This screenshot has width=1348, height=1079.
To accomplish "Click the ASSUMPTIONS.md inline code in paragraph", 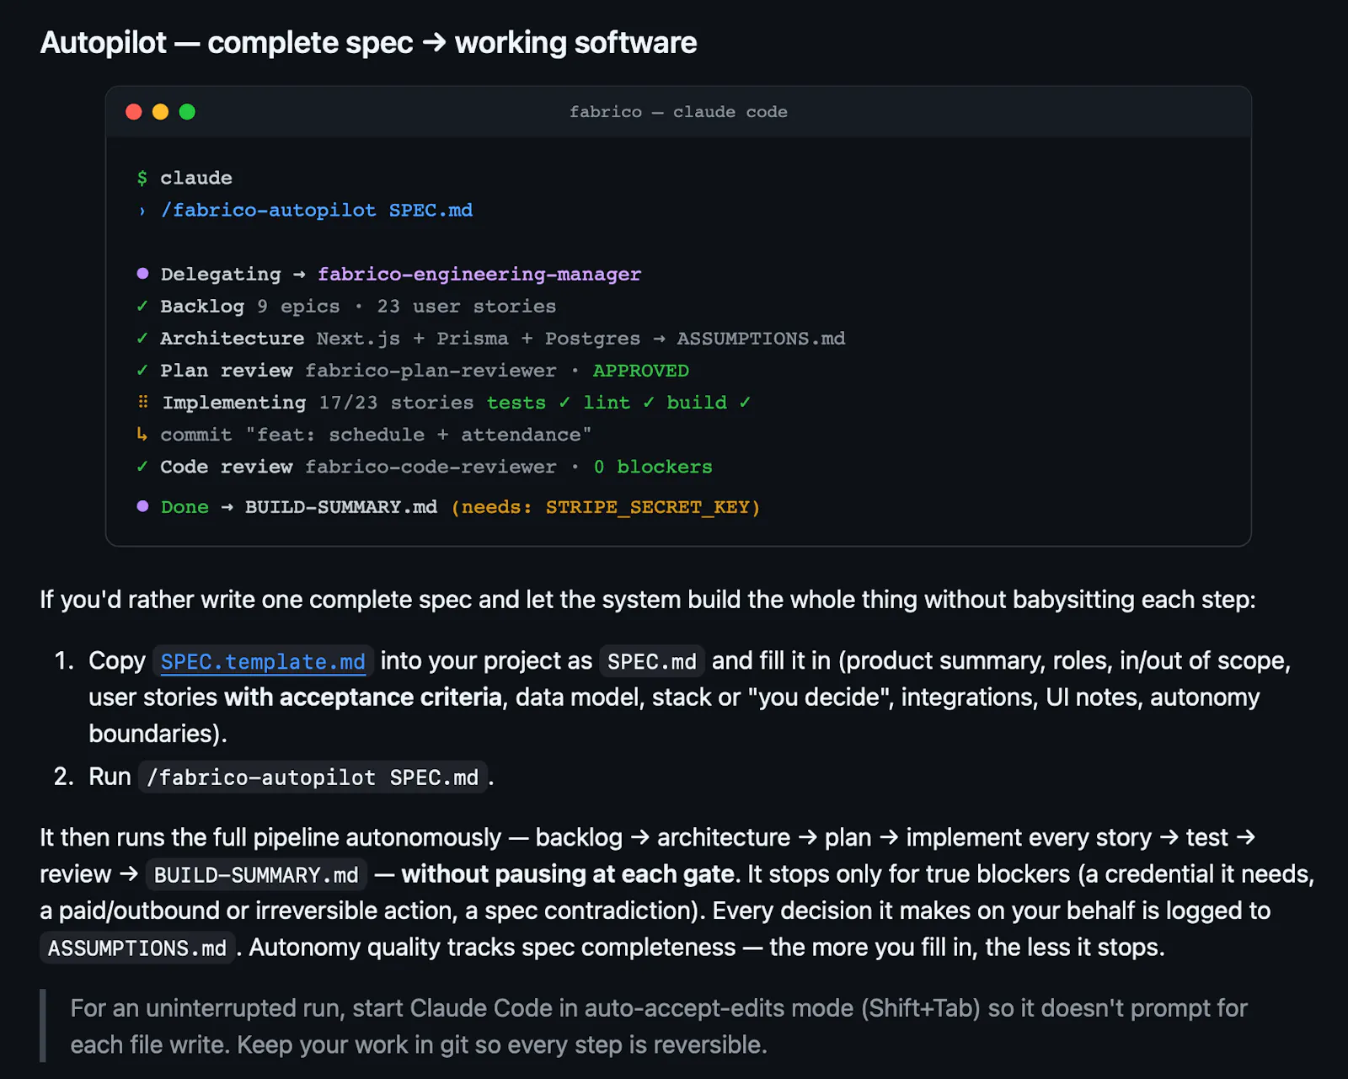I will [137, 948].
